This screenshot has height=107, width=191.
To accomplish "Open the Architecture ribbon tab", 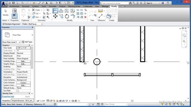I will click(x=14, y=6).
